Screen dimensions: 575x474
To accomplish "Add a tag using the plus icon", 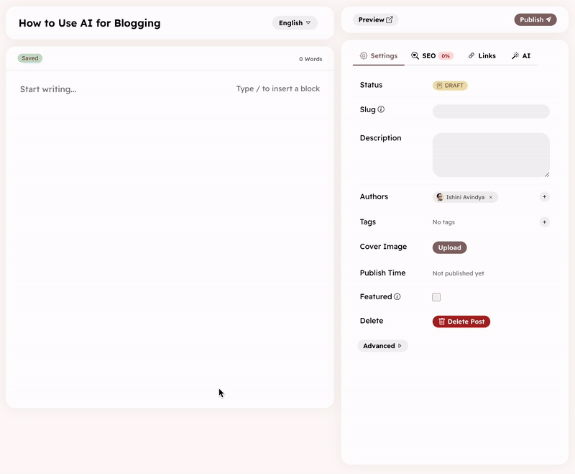I will (544, 222).
